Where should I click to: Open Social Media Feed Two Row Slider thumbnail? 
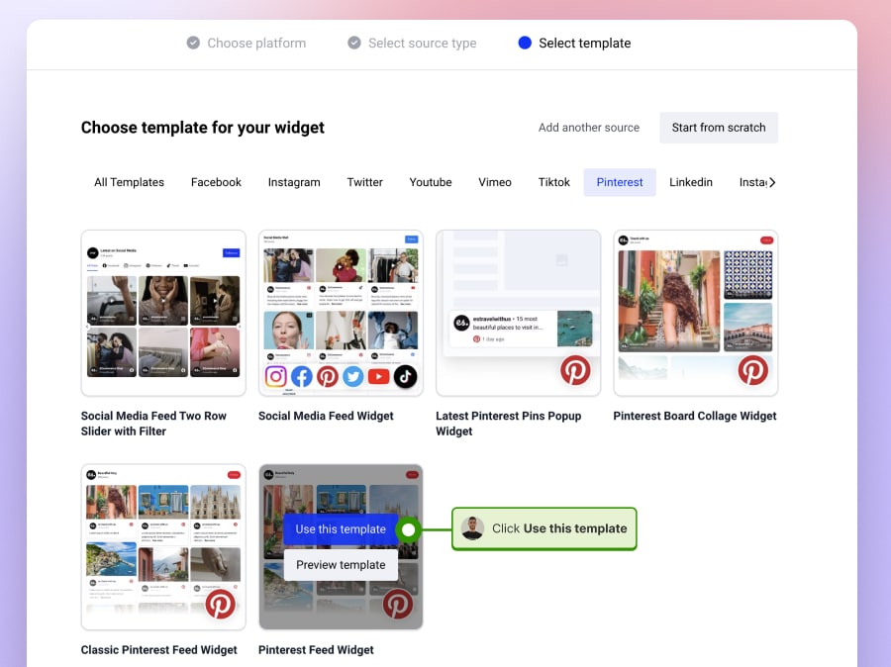click(163, 313)
